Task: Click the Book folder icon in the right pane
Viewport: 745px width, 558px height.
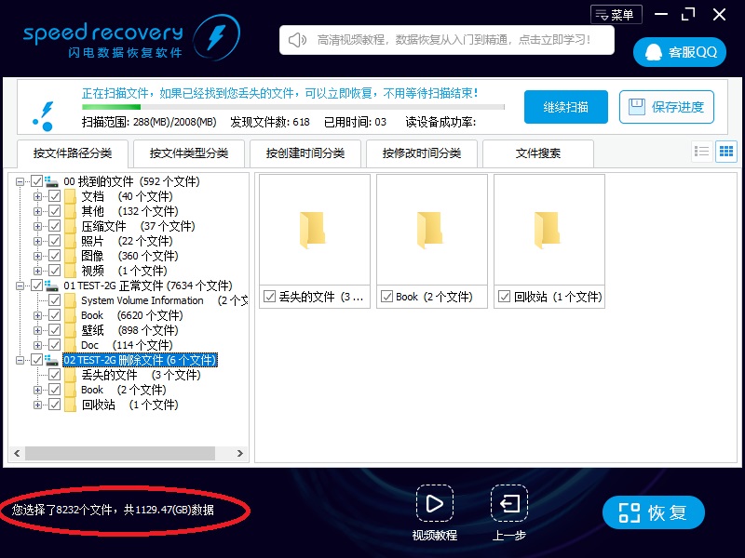Action: pos(431,229)
